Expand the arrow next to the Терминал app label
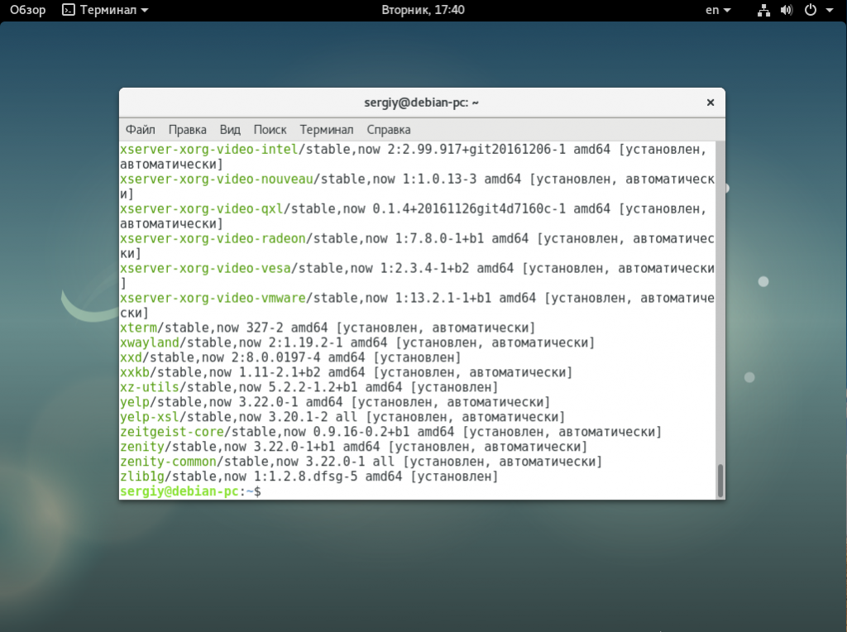 [x=145, y=11]
